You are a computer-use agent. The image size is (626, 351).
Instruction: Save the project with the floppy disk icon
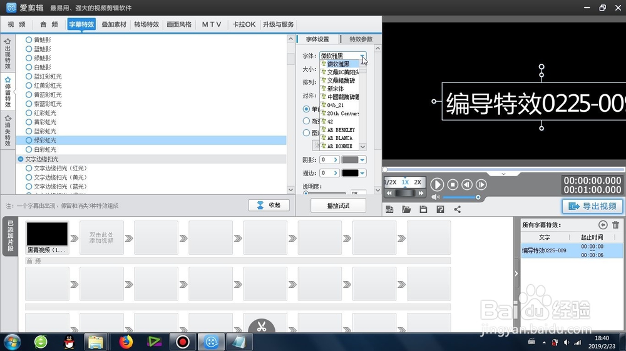click(x=423, y=209)
